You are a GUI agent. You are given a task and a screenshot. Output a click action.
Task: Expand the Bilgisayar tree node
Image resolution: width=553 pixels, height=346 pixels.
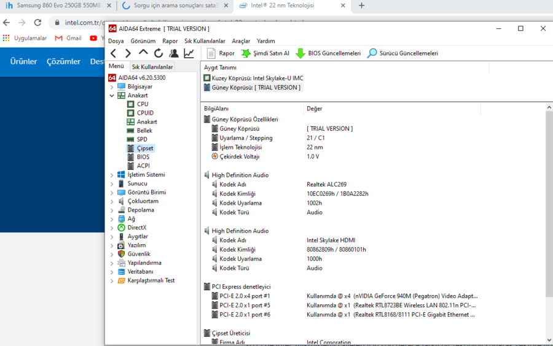(112, 87)
